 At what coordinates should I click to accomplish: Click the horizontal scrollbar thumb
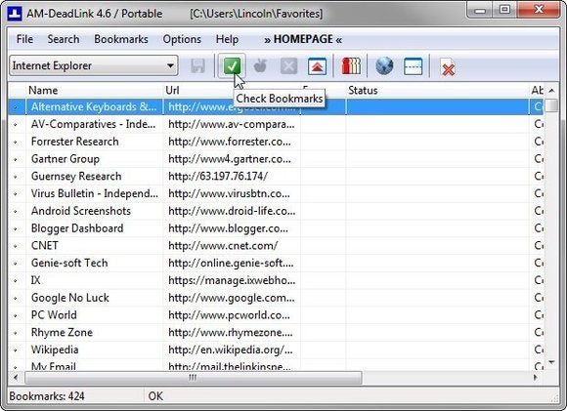194,378
